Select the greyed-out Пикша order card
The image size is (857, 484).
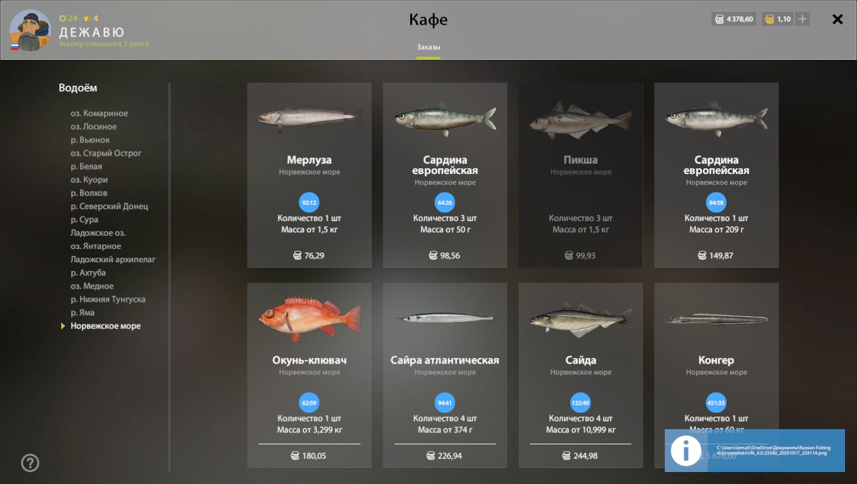[580, 175]
